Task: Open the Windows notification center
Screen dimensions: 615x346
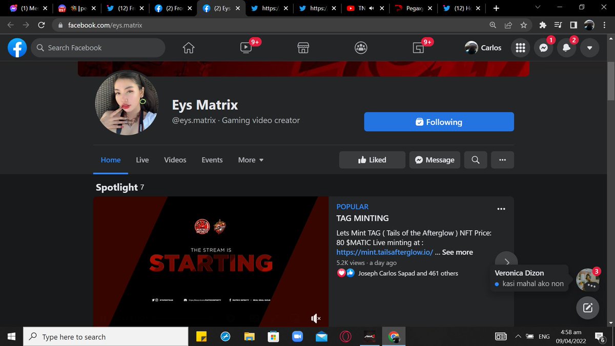Action: click(x=600, y=337)
